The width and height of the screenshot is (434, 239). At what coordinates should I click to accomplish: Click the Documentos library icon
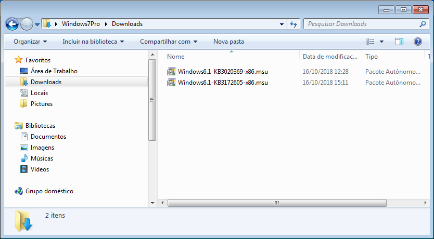tap(24, 137)
